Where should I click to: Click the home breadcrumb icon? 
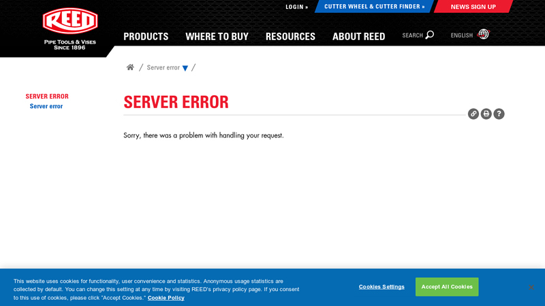[x=130, y=67]
